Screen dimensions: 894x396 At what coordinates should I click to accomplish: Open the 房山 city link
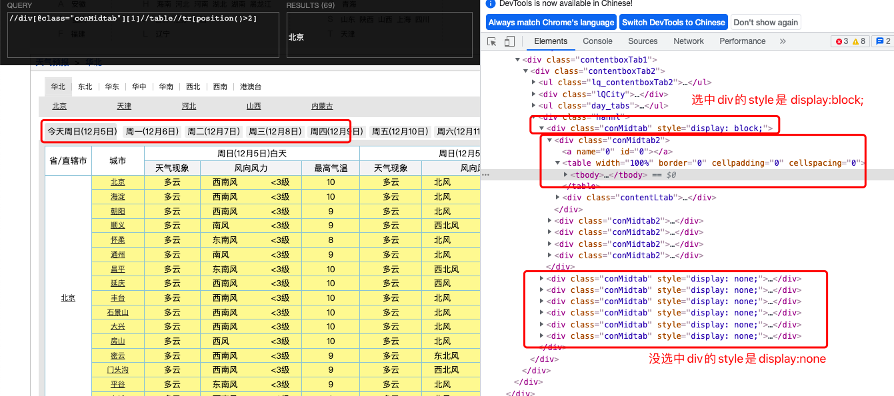click(117, 341)
